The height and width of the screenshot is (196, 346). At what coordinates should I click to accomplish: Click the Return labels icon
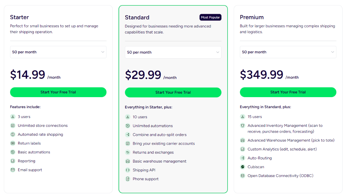pos(13,143)
